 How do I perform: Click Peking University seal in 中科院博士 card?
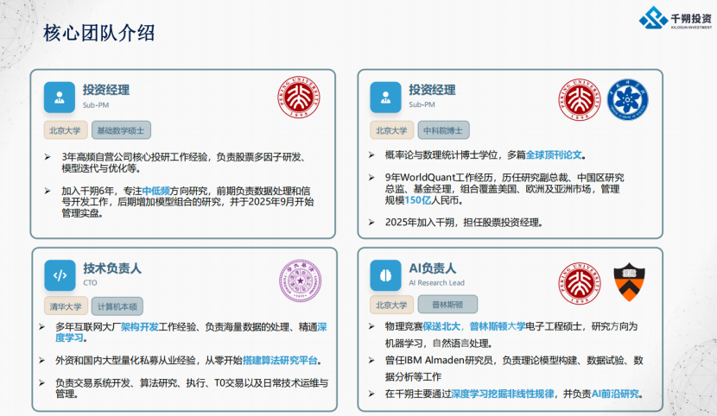580,99
